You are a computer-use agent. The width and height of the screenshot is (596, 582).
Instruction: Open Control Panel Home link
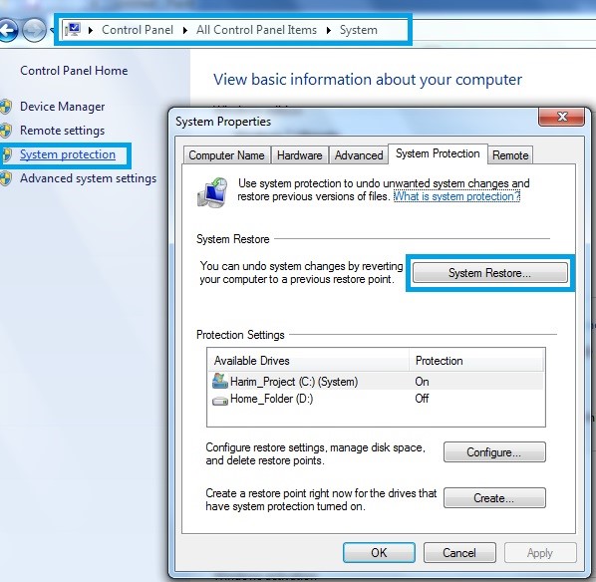tap(74, 71)
